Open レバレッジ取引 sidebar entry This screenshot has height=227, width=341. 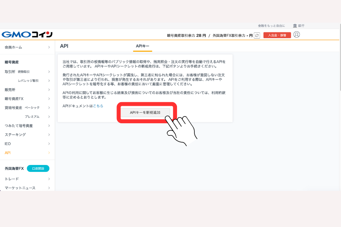(28, 81)
